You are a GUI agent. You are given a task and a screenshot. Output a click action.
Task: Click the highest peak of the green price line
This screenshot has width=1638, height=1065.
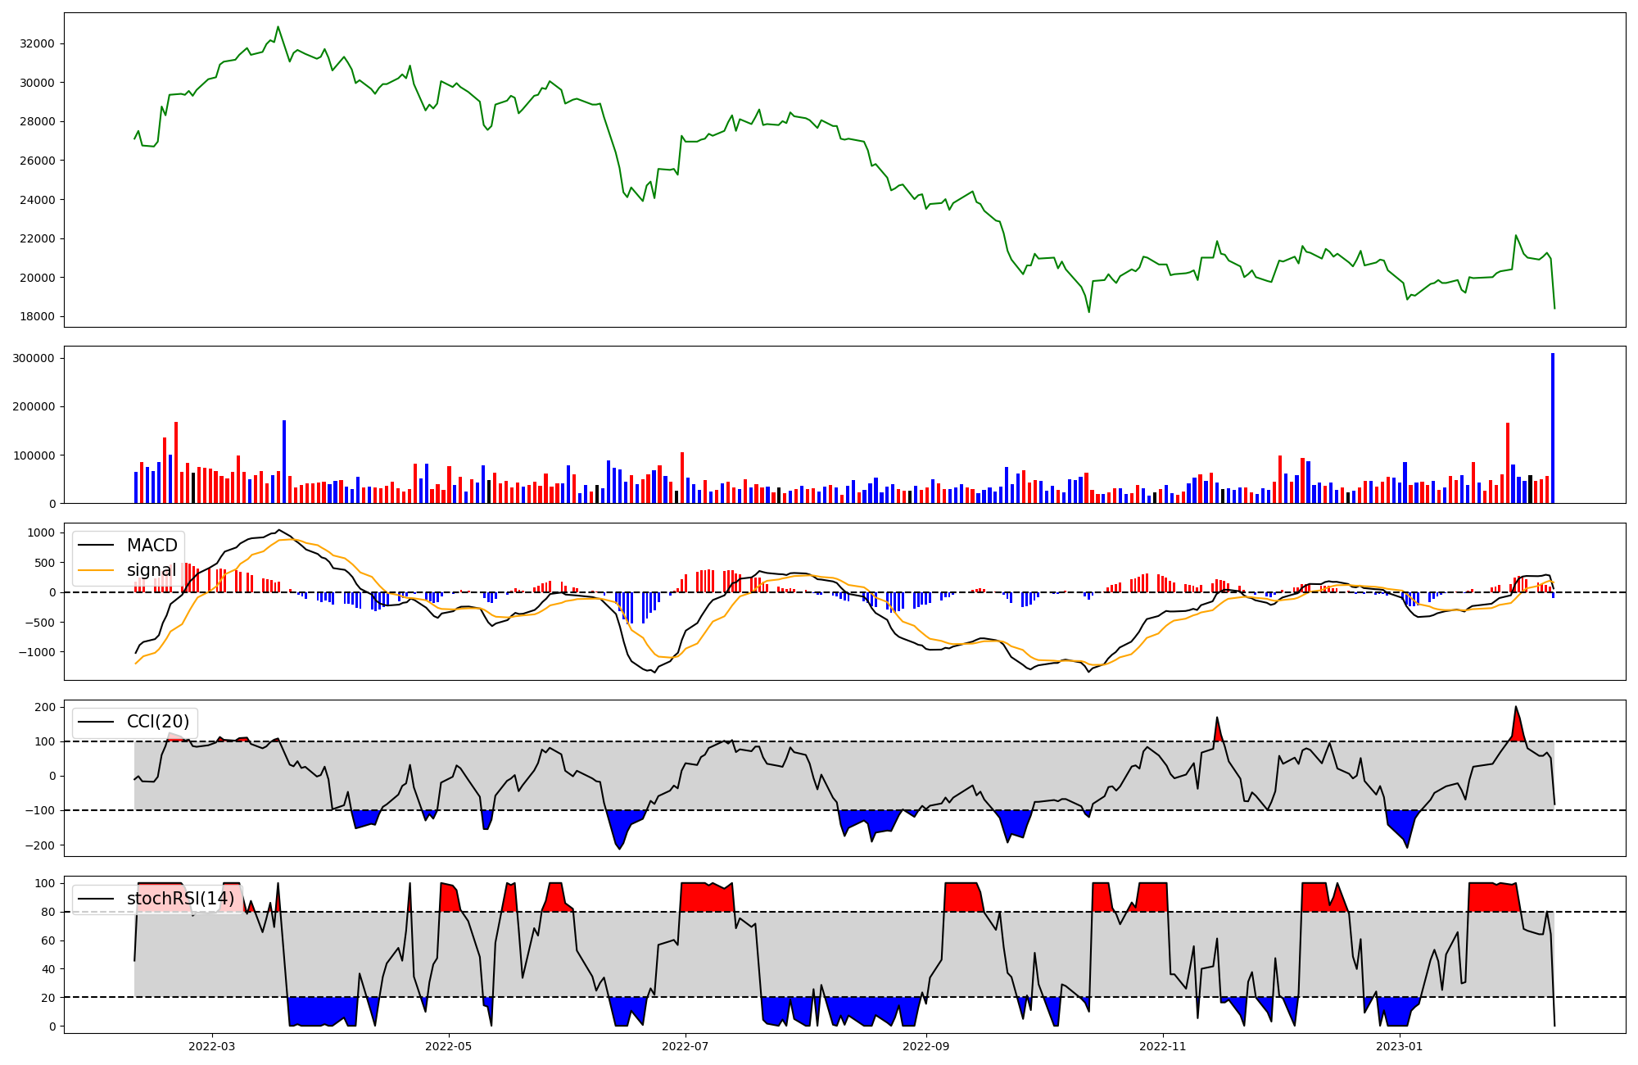pyautogui.click(x=278, y=27)
